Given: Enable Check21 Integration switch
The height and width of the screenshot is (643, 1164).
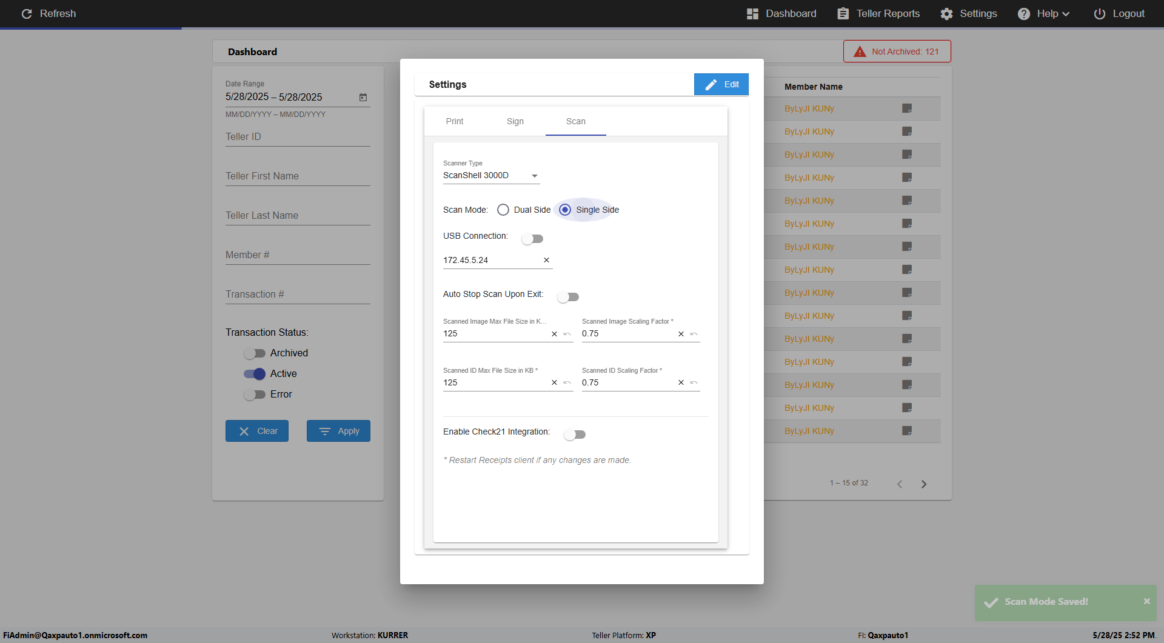Looking at the screenshot, I should 575,435.
